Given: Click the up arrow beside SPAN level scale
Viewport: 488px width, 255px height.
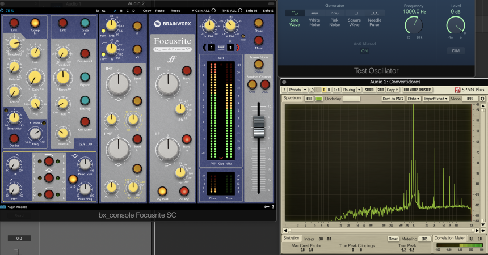Looking at the screenshot, I should point(483,106).
